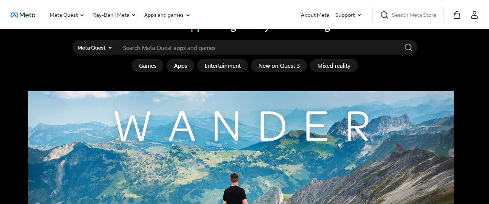The width and height of the screenshot is (489, 204).
Task: Focus the Search Meta Store field
Action: (408, 15)
